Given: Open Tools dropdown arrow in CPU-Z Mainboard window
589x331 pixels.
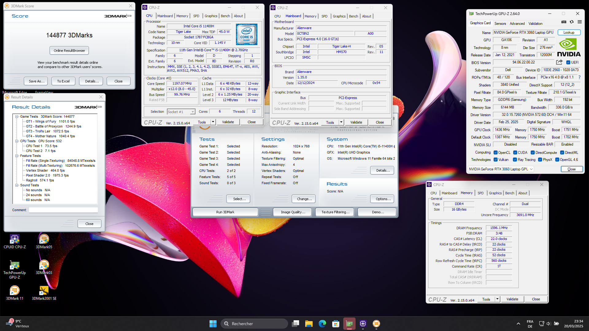Looking at the screenshot, I should (x=341, y=122).
